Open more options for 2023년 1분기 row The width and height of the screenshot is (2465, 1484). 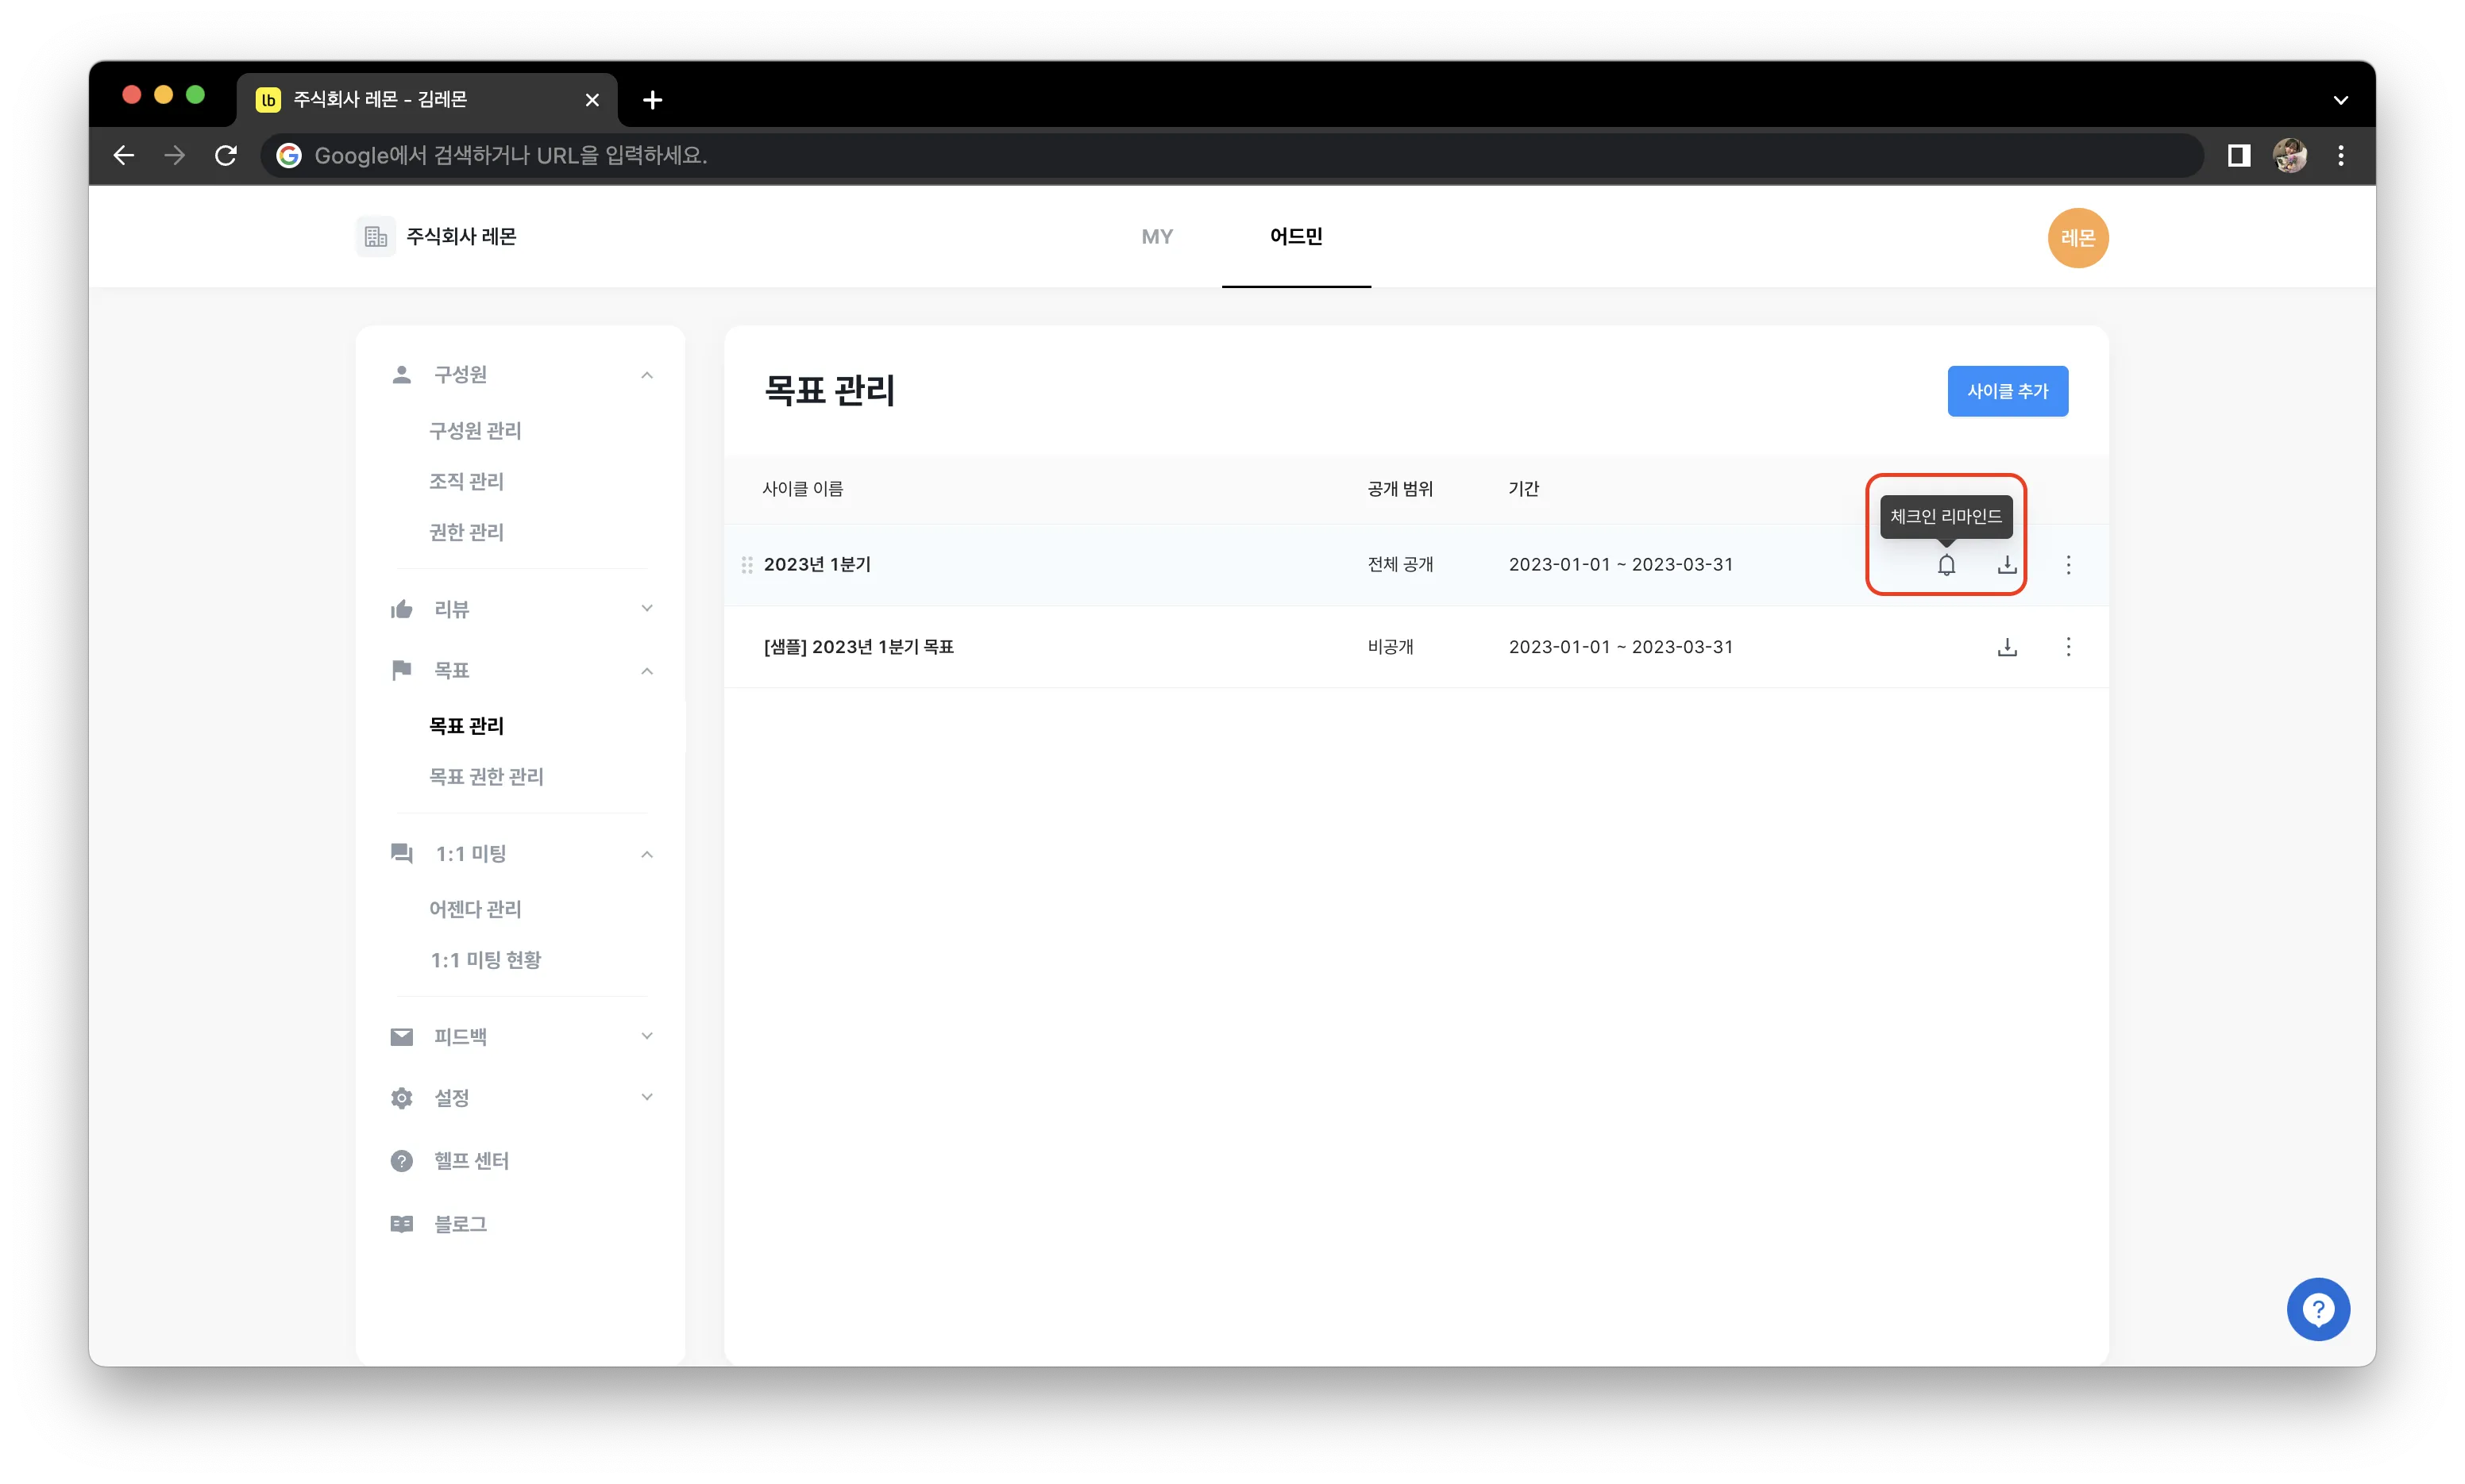(x=2068, y=565)
